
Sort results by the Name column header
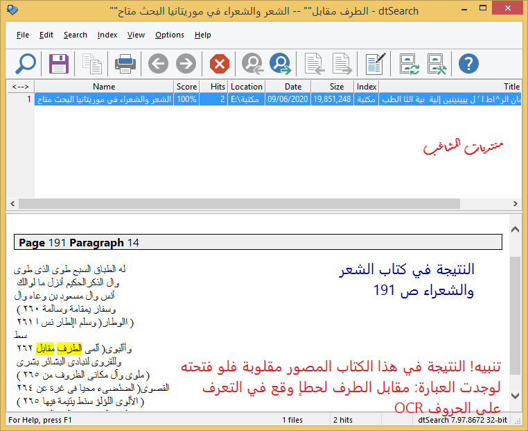click(104, 87)
